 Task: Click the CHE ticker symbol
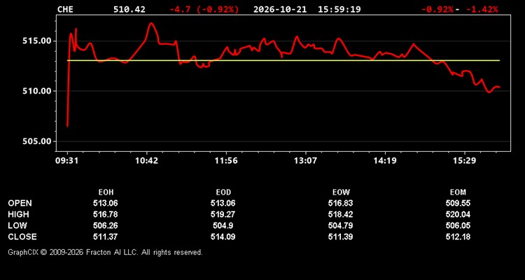click(x=65, y=9)
